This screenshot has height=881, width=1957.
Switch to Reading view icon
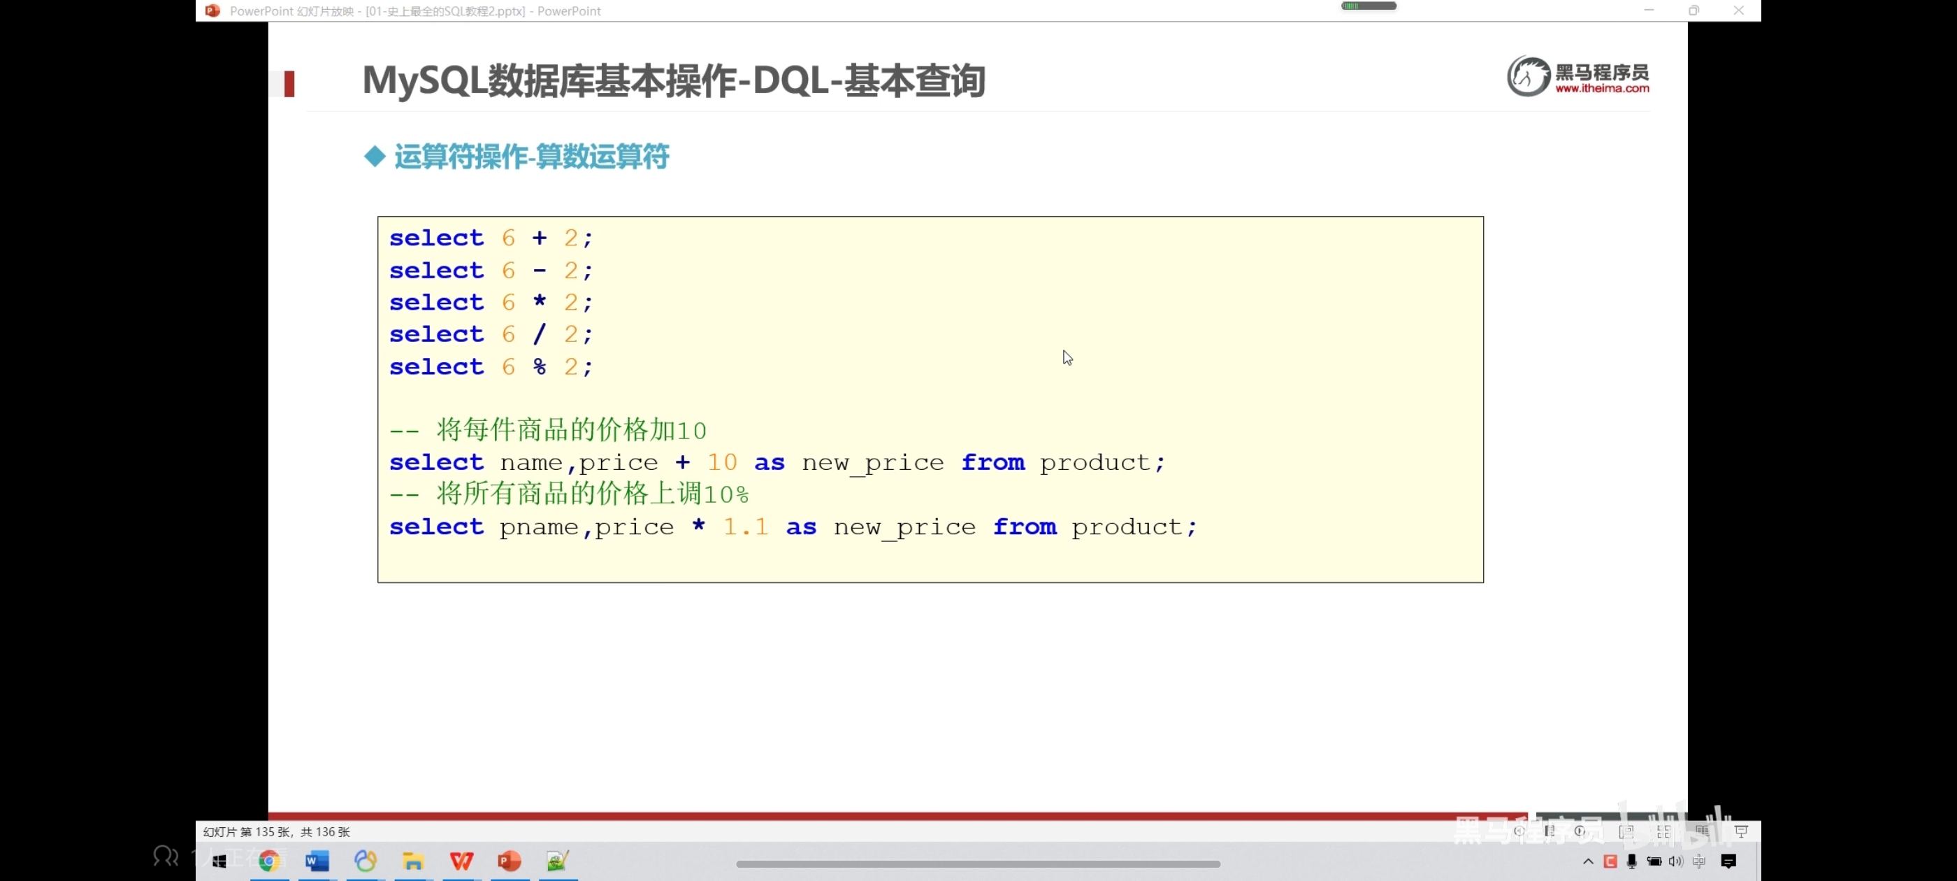click(x=1702, y=831)
